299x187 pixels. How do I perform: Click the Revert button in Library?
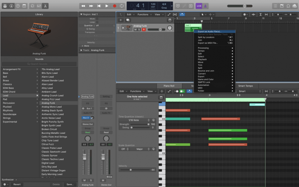pyautogui.click(x=17, y=184)
